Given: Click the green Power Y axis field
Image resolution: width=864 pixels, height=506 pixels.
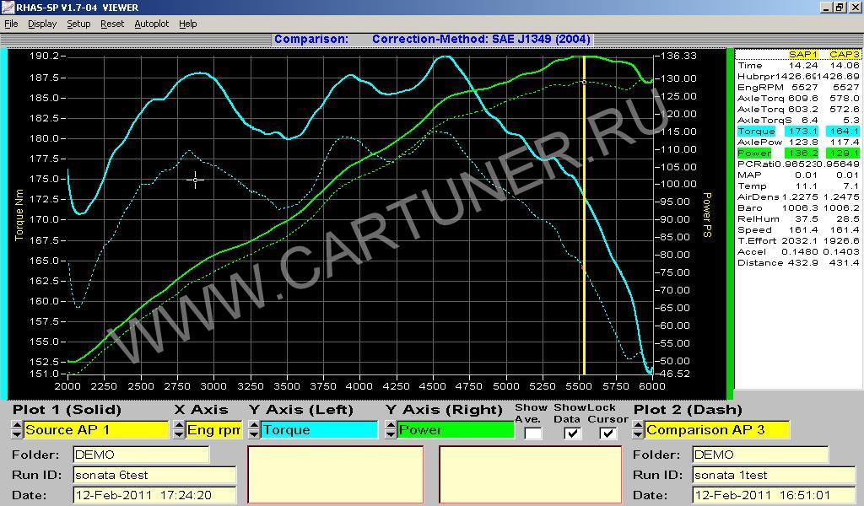Looking at the screenshot, I should pyautogui.click(x=456, y=430).
